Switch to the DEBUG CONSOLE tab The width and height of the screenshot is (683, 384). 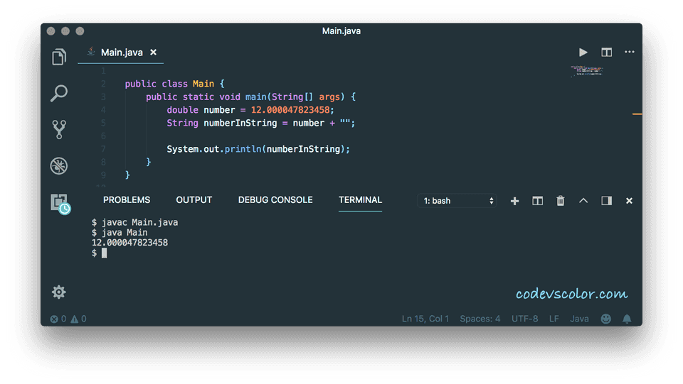pos(275,200)
